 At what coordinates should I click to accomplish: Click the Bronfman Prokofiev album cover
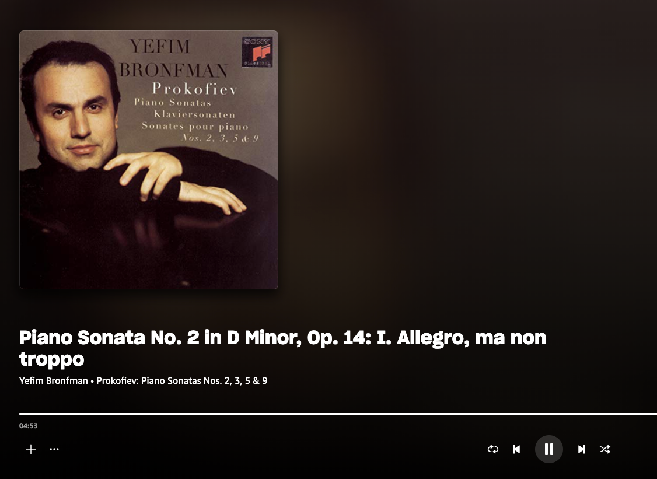[x=149, y=160]
